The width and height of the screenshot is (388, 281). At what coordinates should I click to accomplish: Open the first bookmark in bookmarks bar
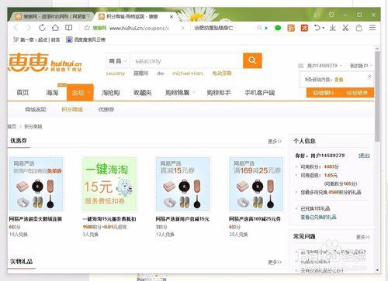point(36,39)
